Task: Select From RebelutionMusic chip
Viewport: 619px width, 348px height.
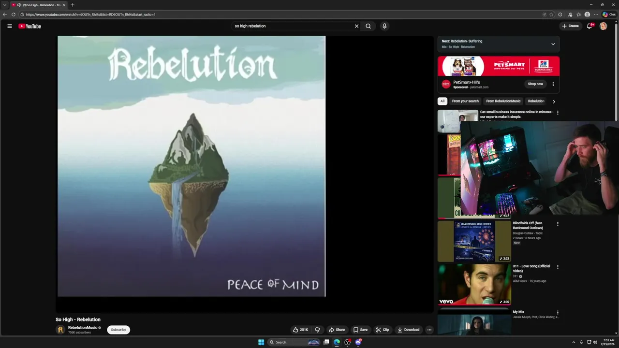Action: click(x=503, y=101)
